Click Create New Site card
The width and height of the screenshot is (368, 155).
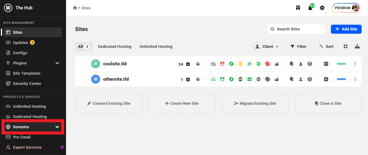[x=182, y=103]
